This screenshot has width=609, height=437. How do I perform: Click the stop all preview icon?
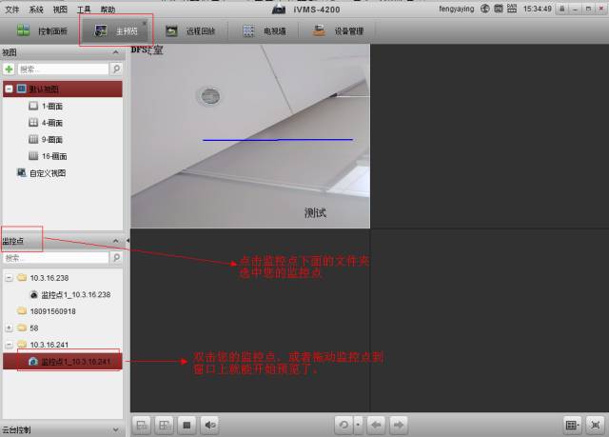pyautogui.click(x=187, y=425)
